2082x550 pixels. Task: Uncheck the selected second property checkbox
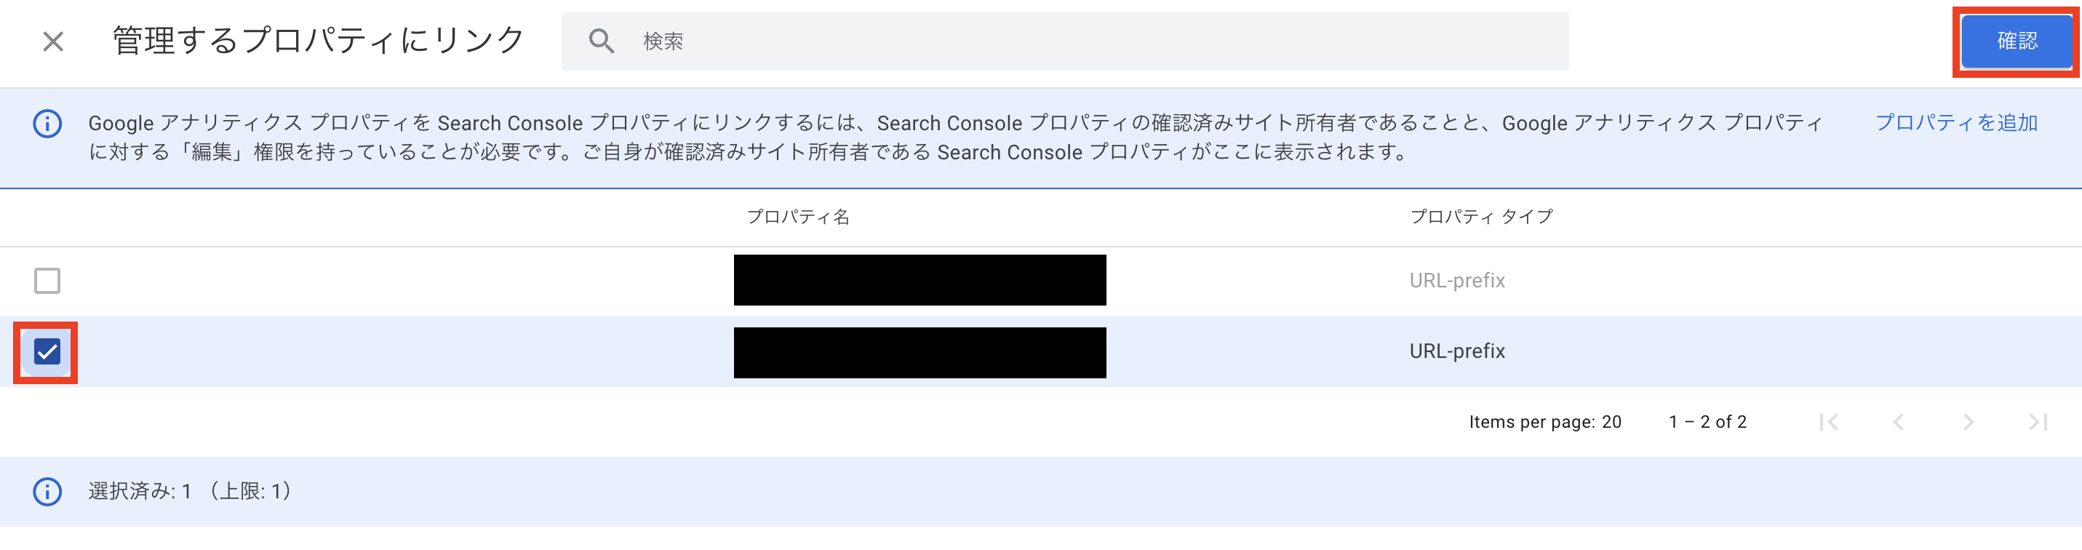[x=48, y=352]
